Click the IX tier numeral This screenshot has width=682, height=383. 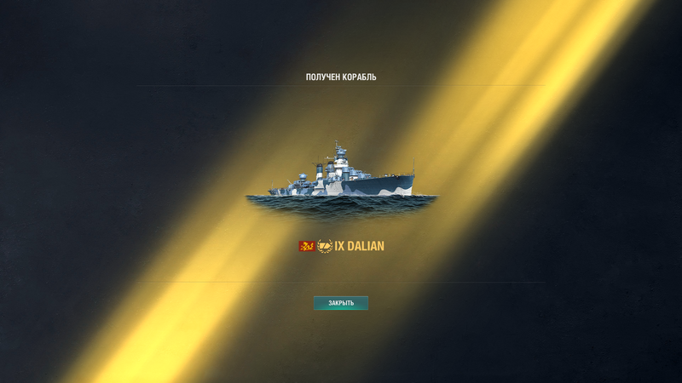(x=339, y=246)
